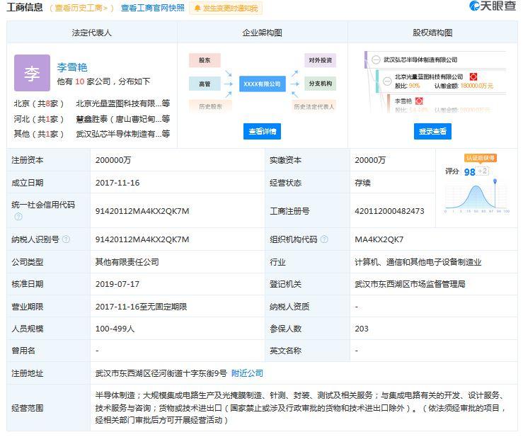Open 慧盏胜泰（唐山曹妃甸...等 company link

coord(123,119)
